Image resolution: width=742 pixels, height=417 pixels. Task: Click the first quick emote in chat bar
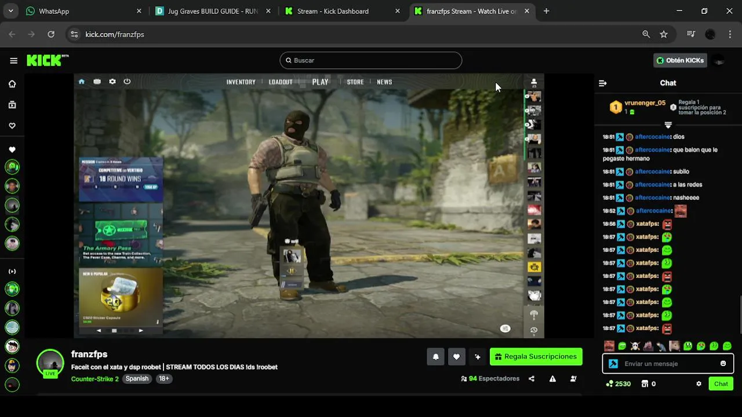(x=609, y=346)
